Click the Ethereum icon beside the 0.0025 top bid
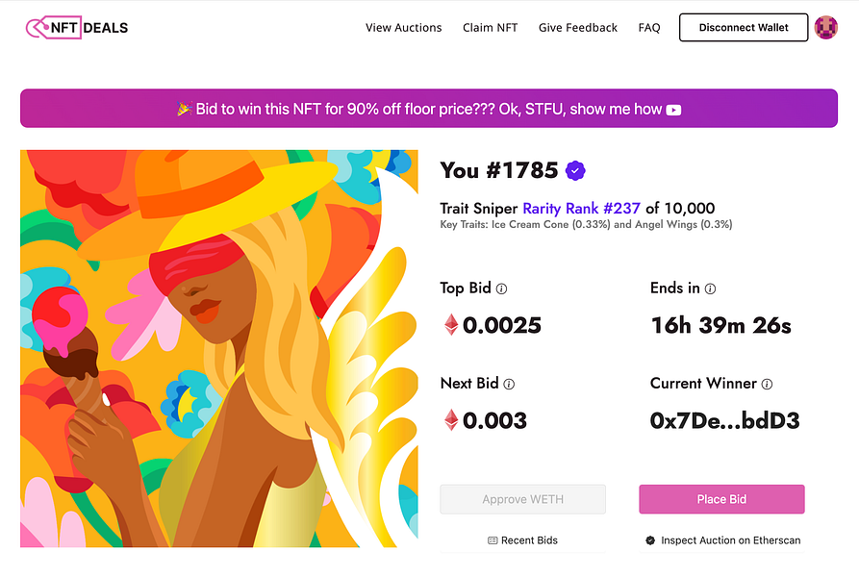 pyautogui.click(x=450, y=325)
